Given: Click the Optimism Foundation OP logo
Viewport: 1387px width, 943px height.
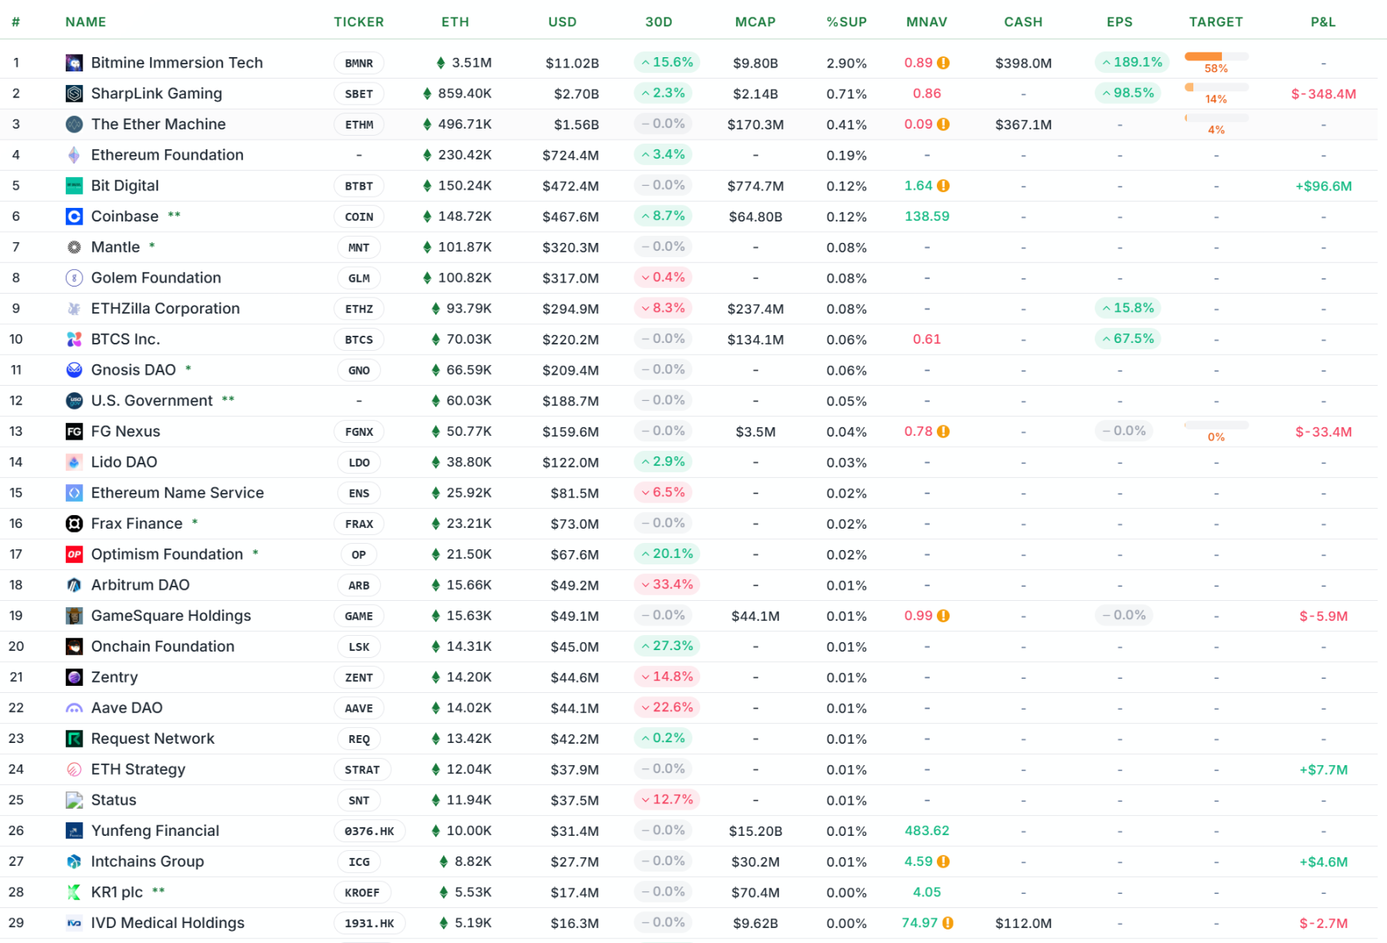Looking at the screenshot, I should tap(74, 554).
